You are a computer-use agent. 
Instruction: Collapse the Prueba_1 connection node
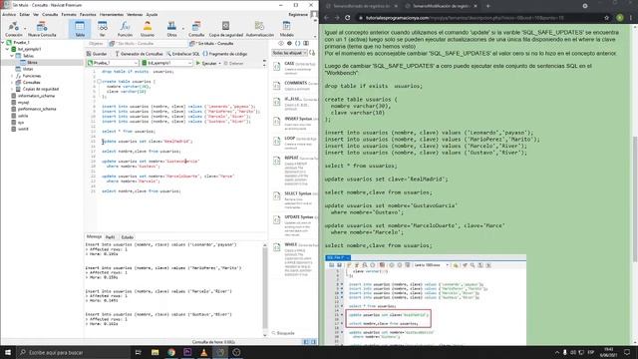tap(3, 42)
